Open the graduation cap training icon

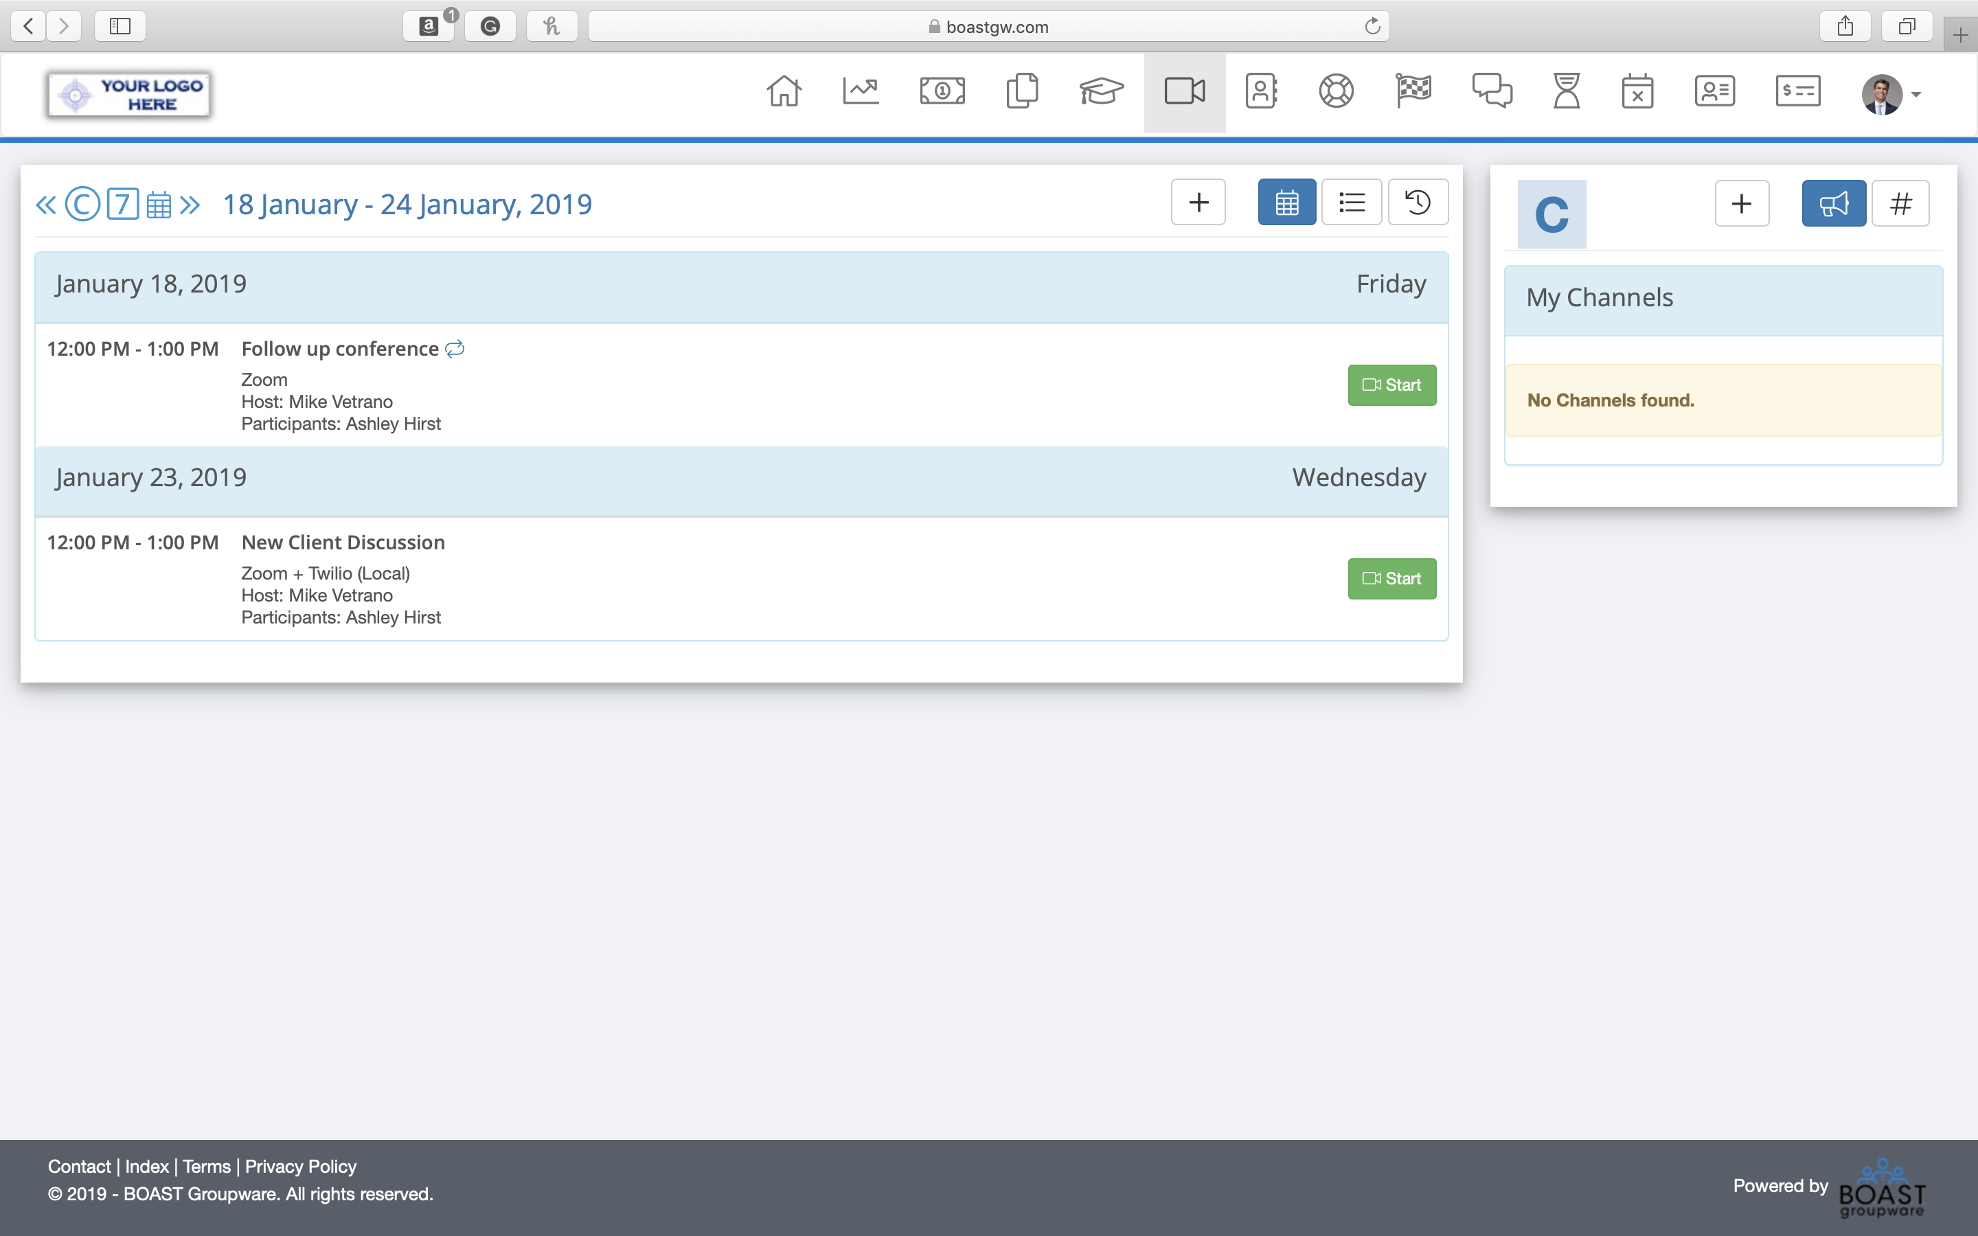coord(1101,91)
